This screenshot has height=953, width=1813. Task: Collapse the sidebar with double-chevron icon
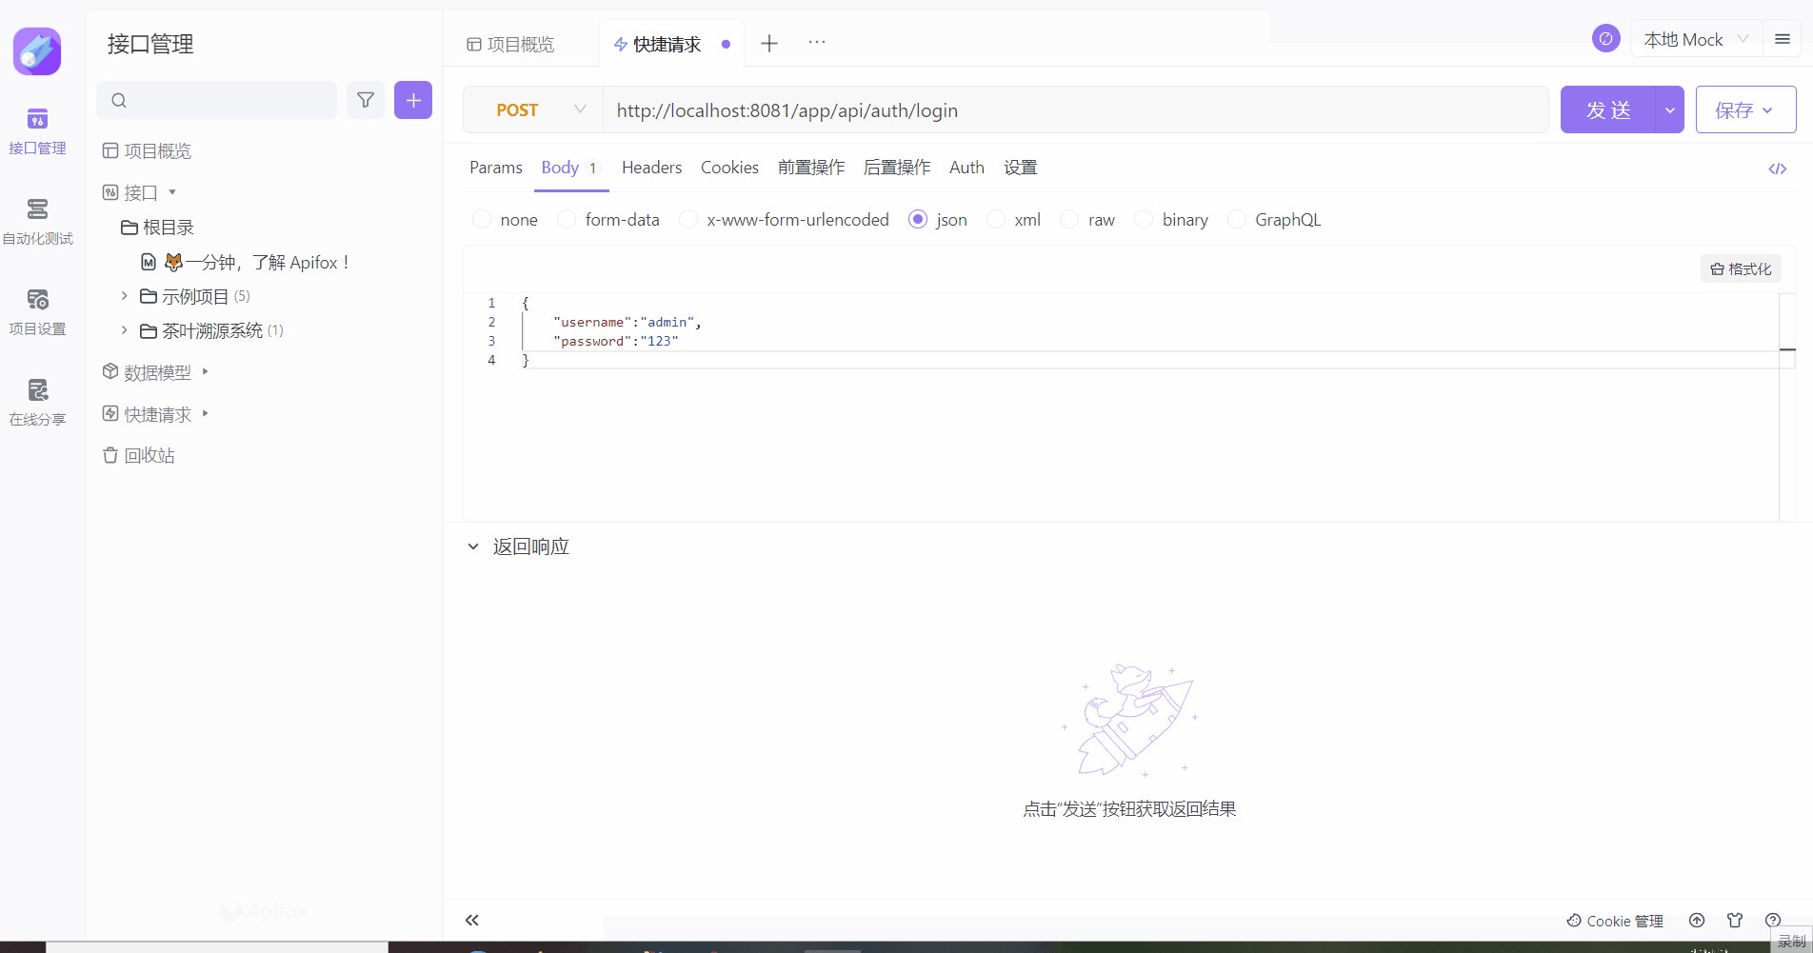coord(471,920)
